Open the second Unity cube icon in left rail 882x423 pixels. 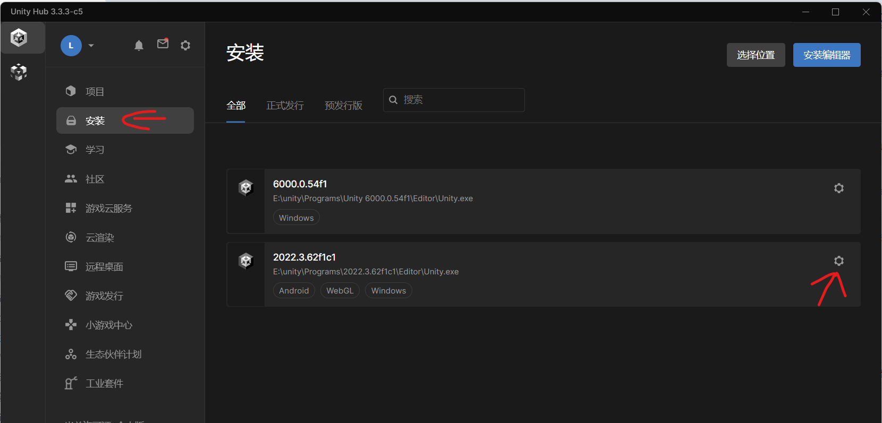(x=19, y=72)
